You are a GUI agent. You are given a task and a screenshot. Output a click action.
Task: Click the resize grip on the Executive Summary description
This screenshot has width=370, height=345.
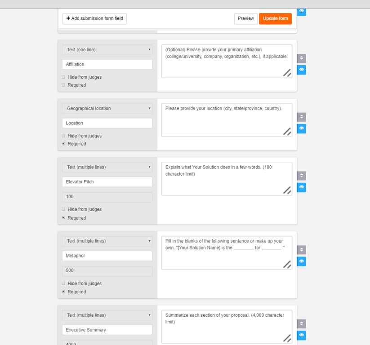287,338
